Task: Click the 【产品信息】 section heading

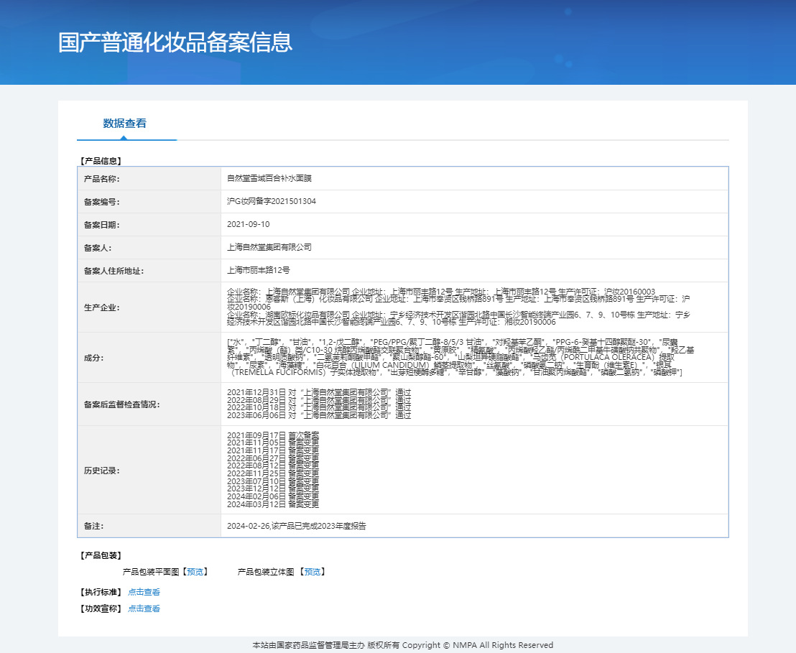Action: 101,161
